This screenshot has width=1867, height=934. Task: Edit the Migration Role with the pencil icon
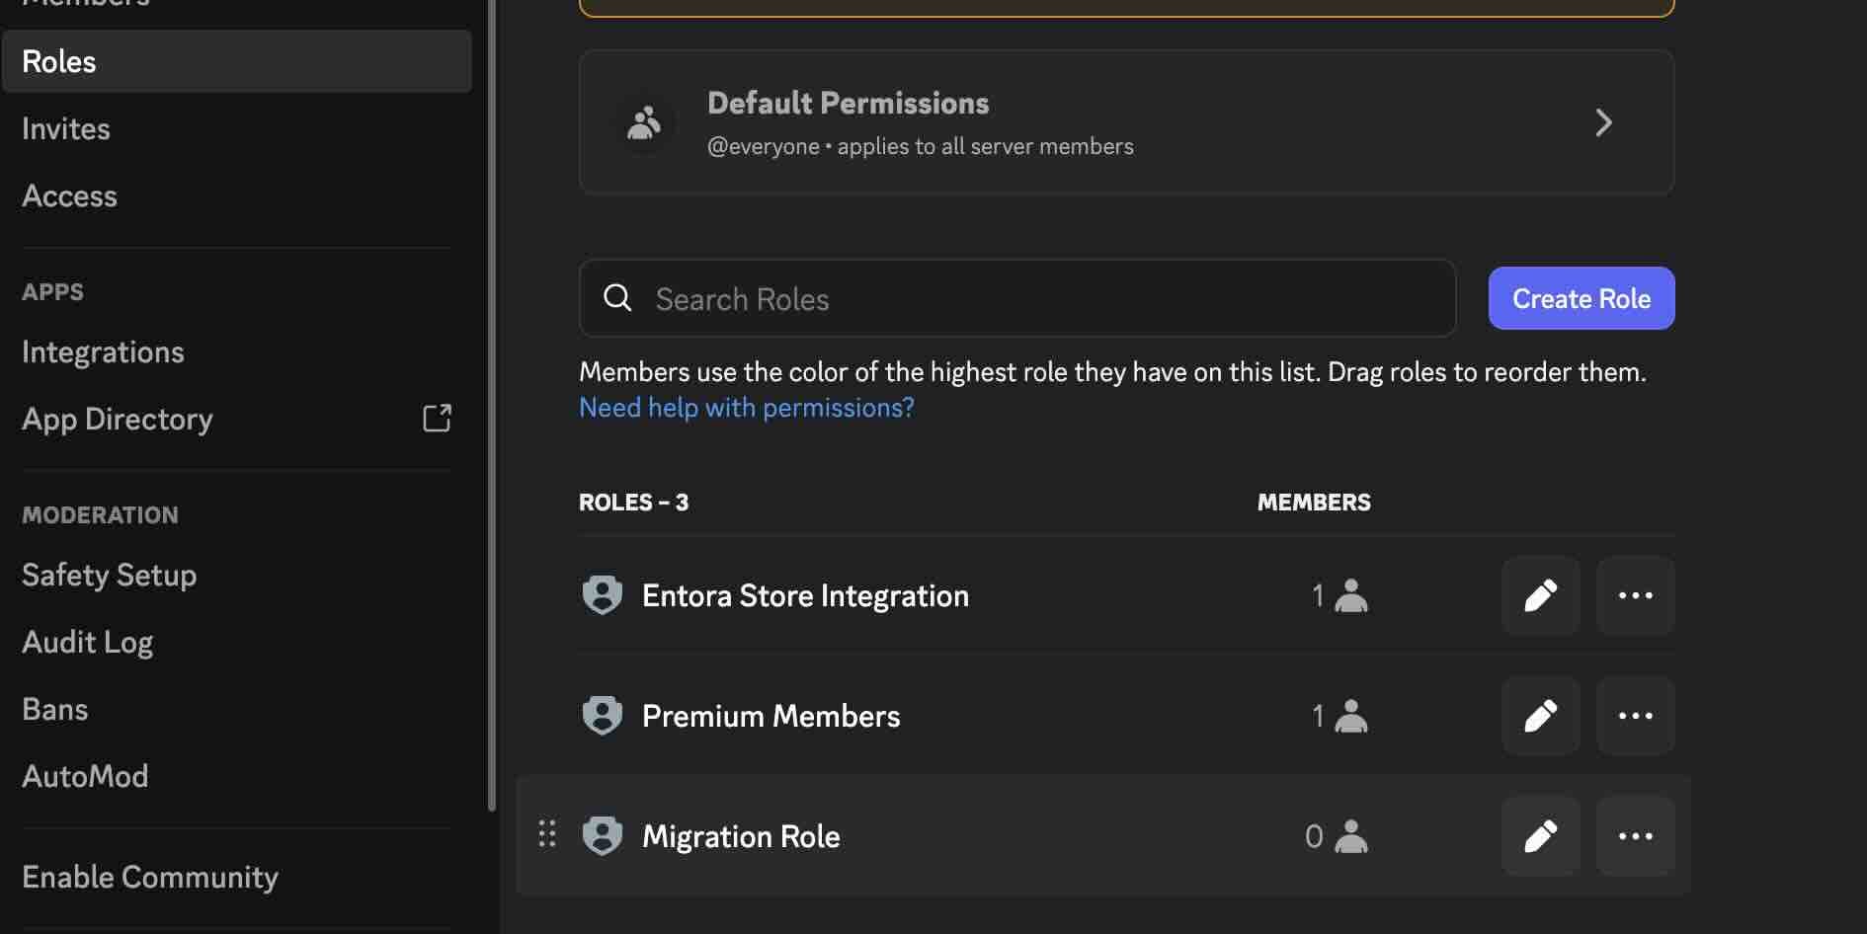[x=1541, y=835]
